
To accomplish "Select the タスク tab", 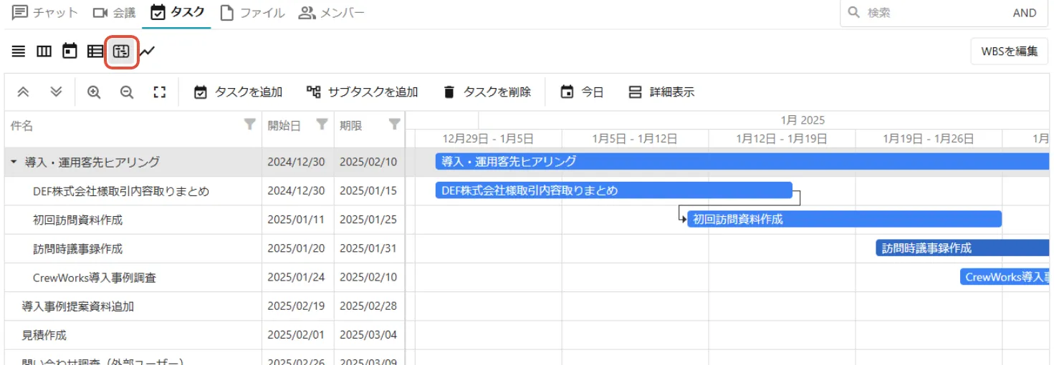I will tap(177, 12).
